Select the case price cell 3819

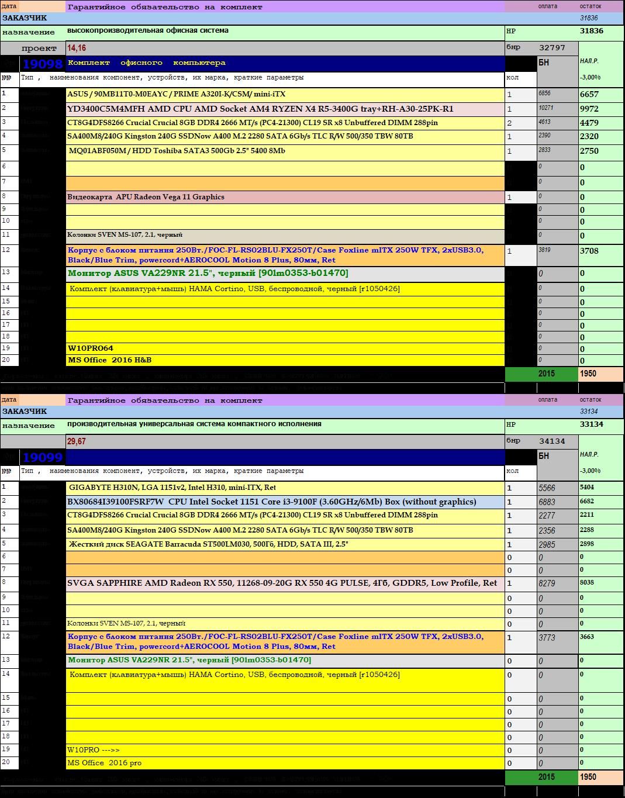click(558, 255)
